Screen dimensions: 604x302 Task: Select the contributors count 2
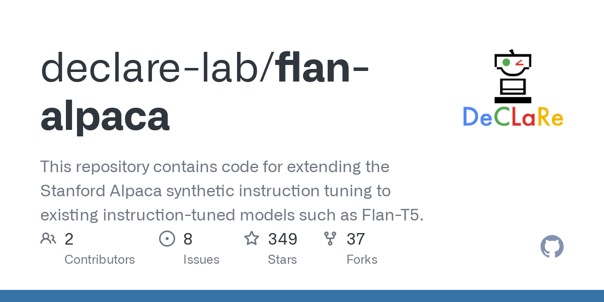tap(69, 239)
